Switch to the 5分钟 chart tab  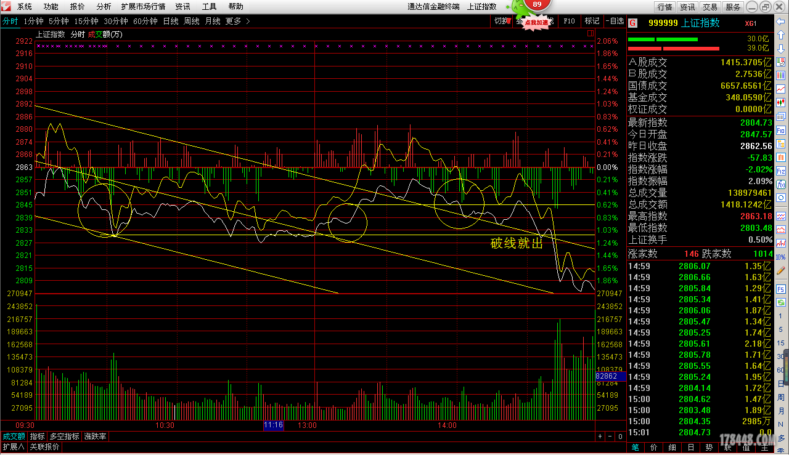pyautogui.click(x=59, y=21)
